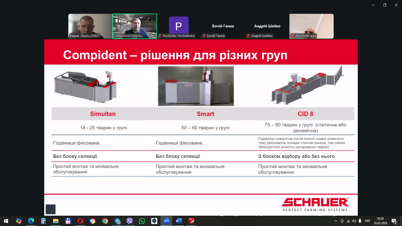
Task: Click 'Простий монтаж' text in the CID 8 column
Action: [293, 169]
